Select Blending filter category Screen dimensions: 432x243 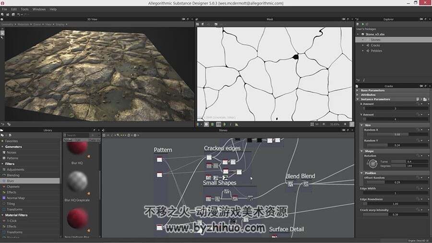[13, 175]
